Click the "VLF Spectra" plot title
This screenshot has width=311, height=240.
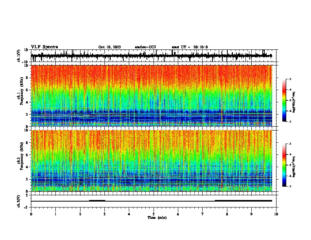click(44, 47)
